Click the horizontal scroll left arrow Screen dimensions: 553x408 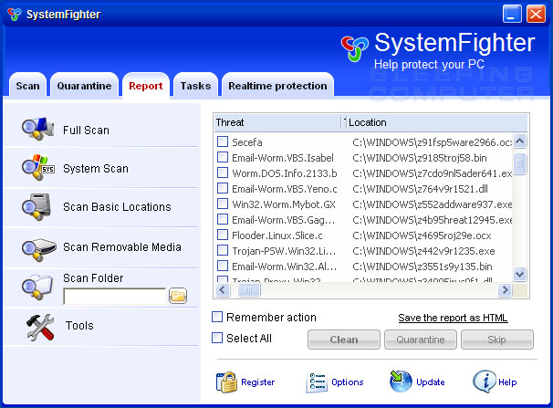(223, 290)
